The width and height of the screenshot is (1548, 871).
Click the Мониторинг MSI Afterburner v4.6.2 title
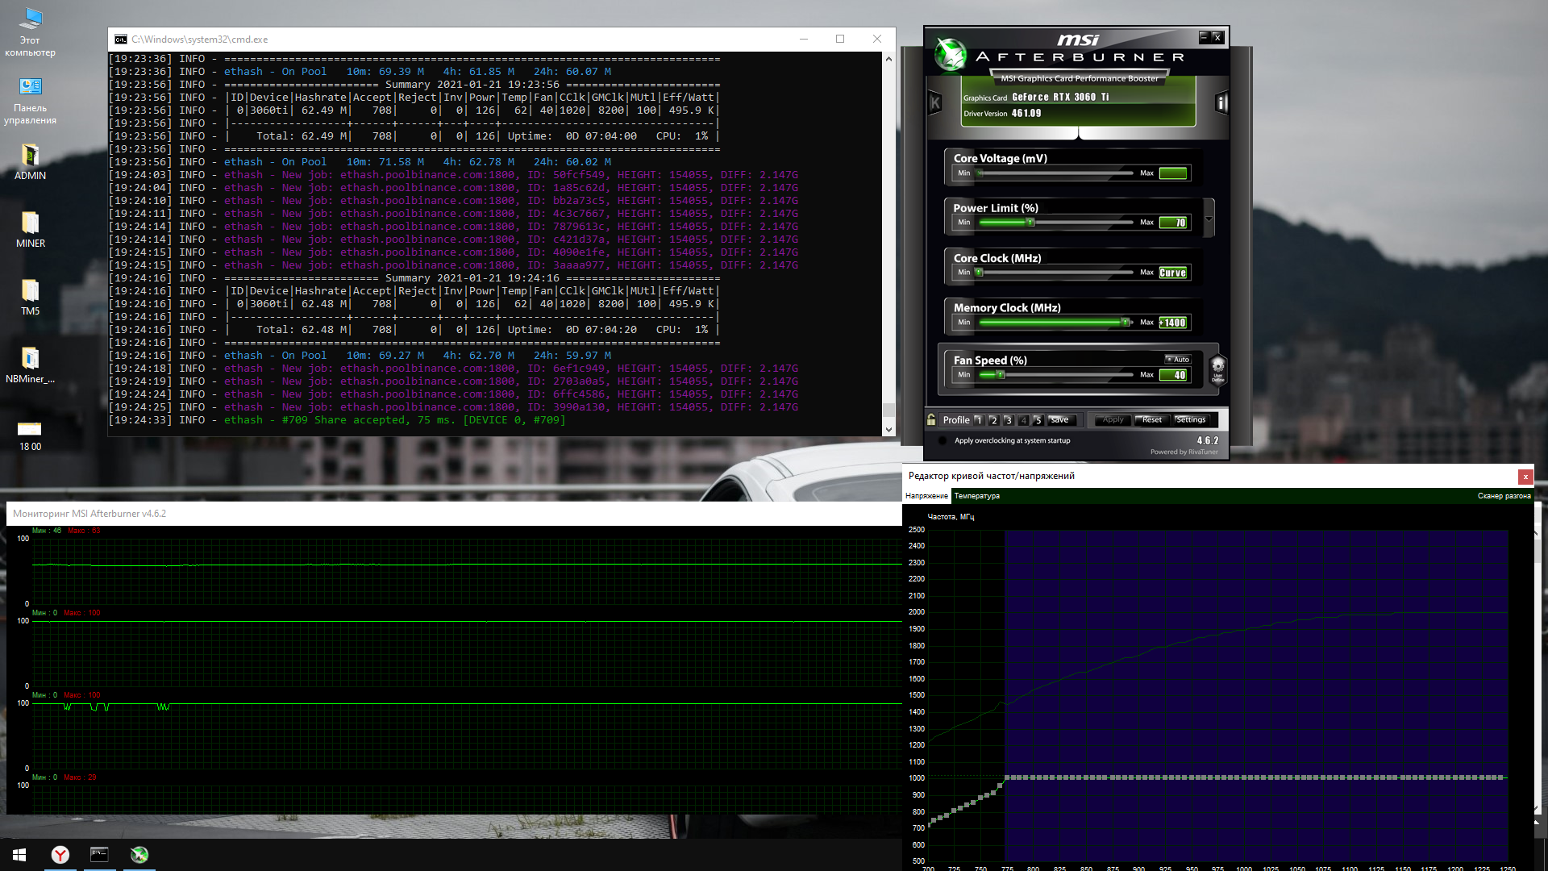coord(89,514)
